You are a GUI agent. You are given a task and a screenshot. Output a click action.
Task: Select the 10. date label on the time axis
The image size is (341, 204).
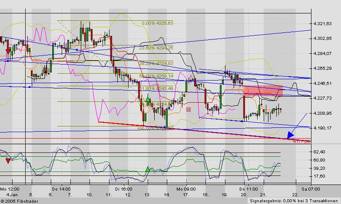click(x=89, y=194)
